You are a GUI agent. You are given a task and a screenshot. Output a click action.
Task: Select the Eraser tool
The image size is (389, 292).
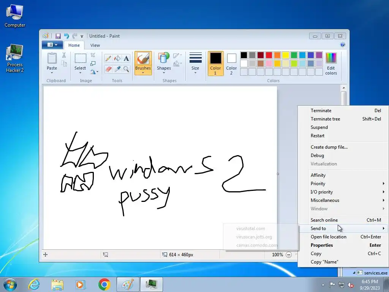tap(108, 69)
